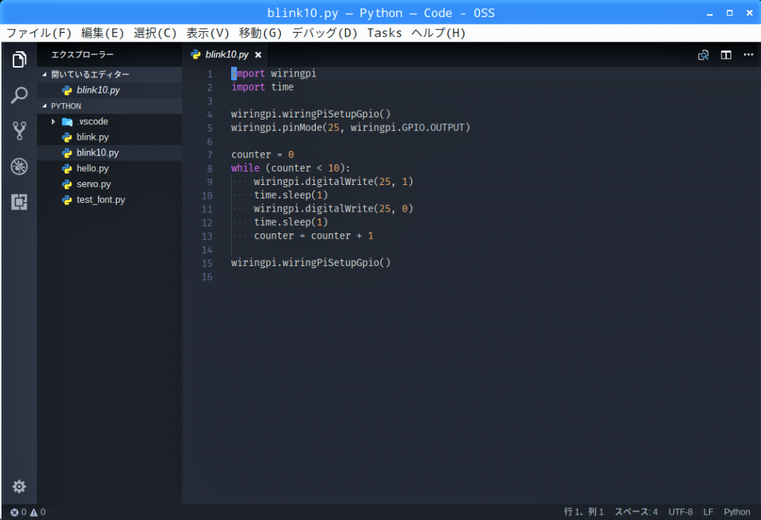Open test_font.py from the file list
761x520 pixels.
point(100,200)
